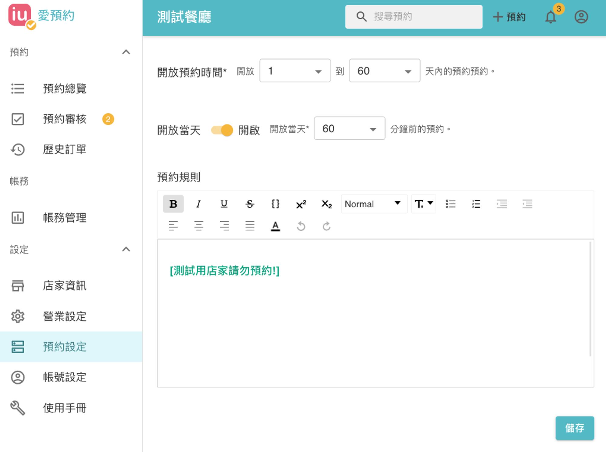Click the 測試餐廳 header title
Viewport: 606px width, 452px height.
(x=184, y=17)
